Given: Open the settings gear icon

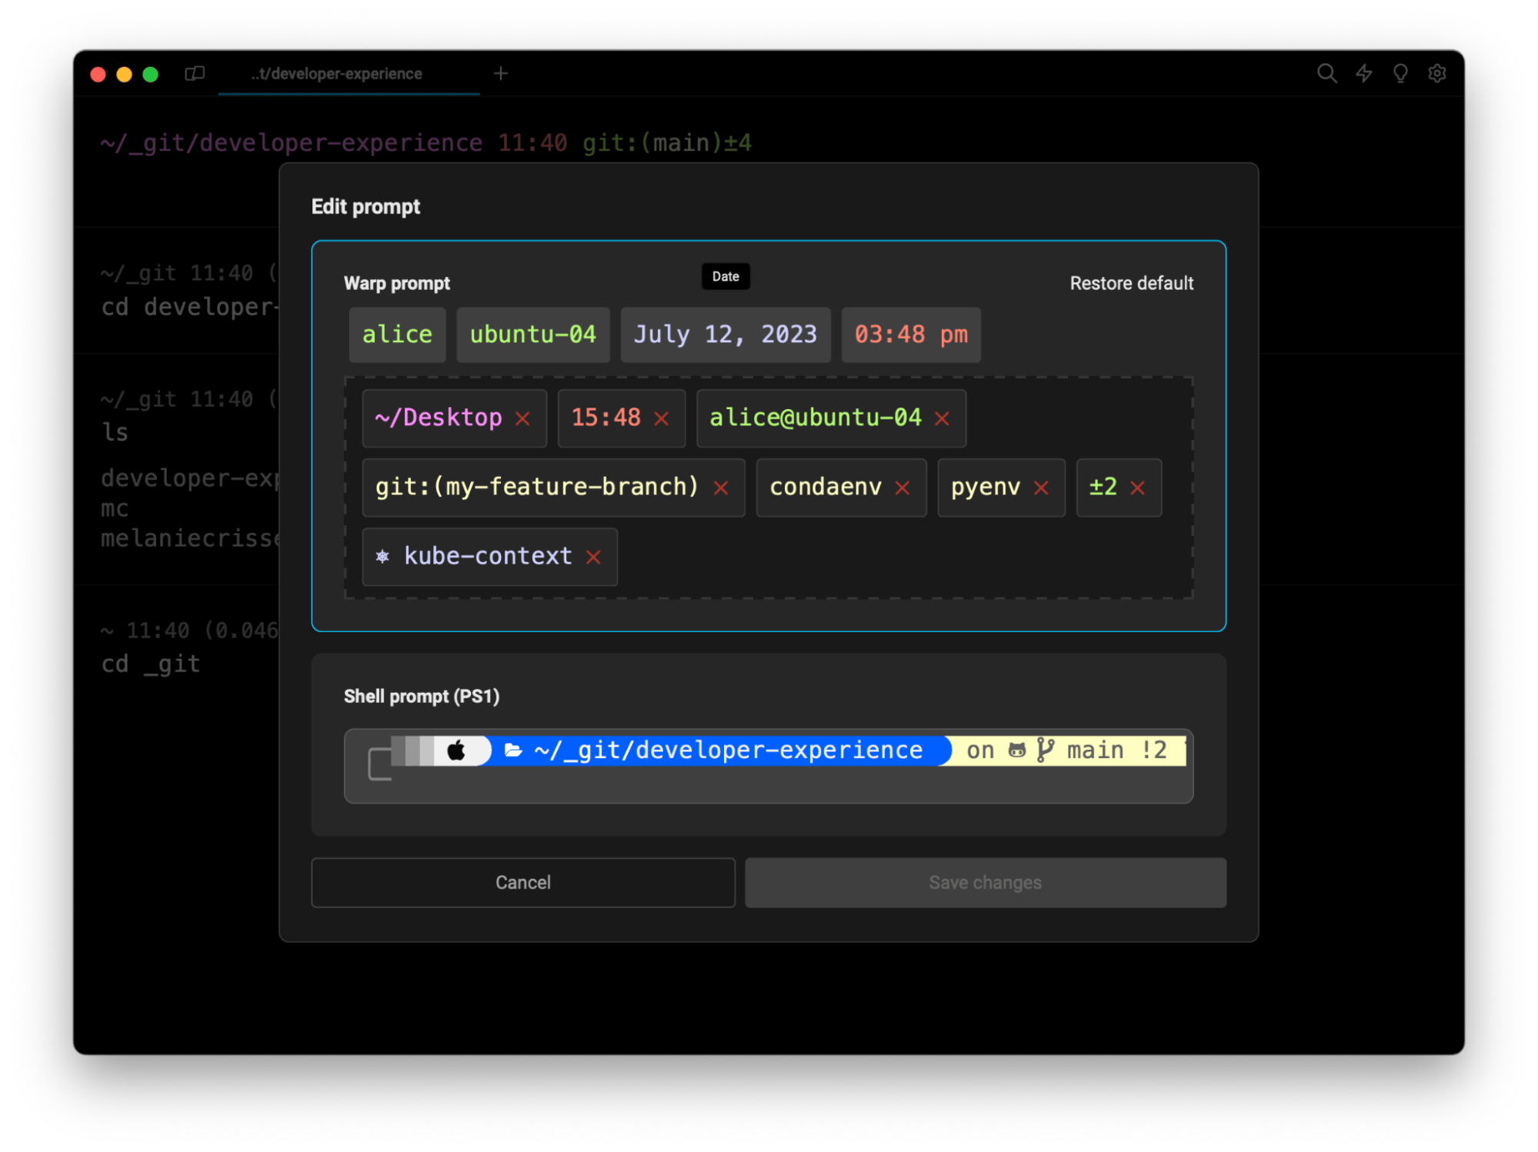Looking at the screenshot, I should (1437, 73).
